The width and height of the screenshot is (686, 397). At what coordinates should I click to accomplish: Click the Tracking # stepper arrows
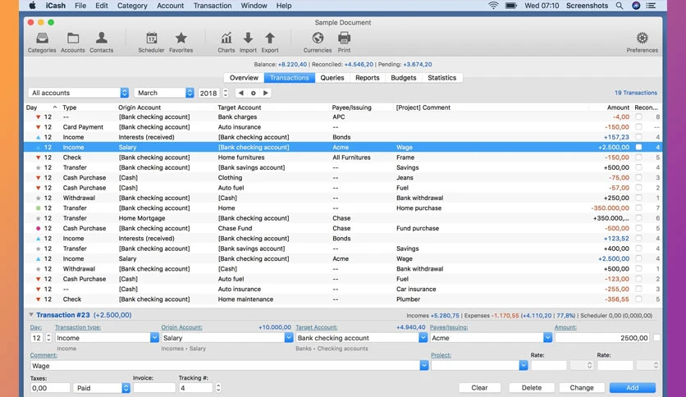pos(218,388)
